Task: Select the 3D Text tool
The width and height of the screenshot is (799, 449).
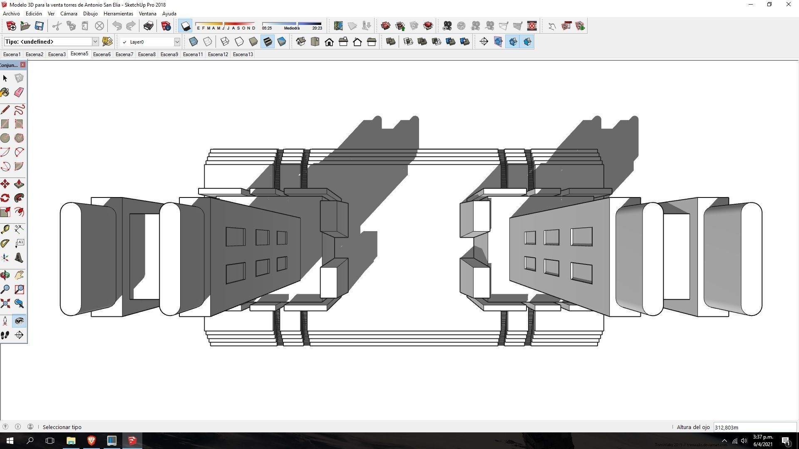Action: [19, 258]
